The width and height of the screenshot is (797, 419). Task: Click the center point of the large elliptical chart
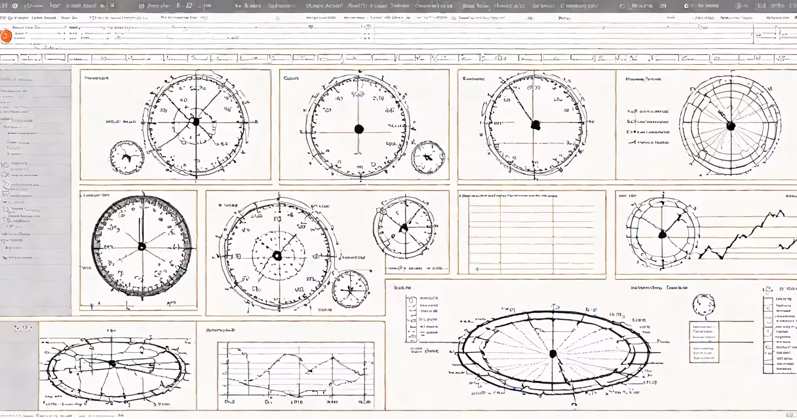(553, 354)
